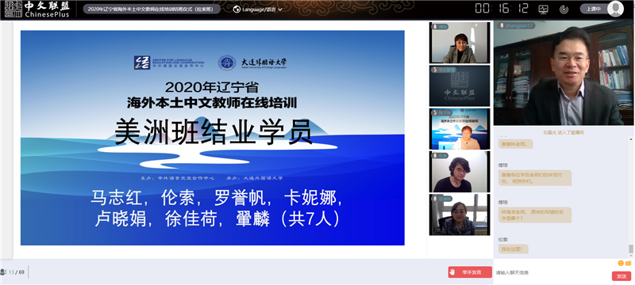Click the 发送 send button
This screenshot has width=635, height=285.
622,276
